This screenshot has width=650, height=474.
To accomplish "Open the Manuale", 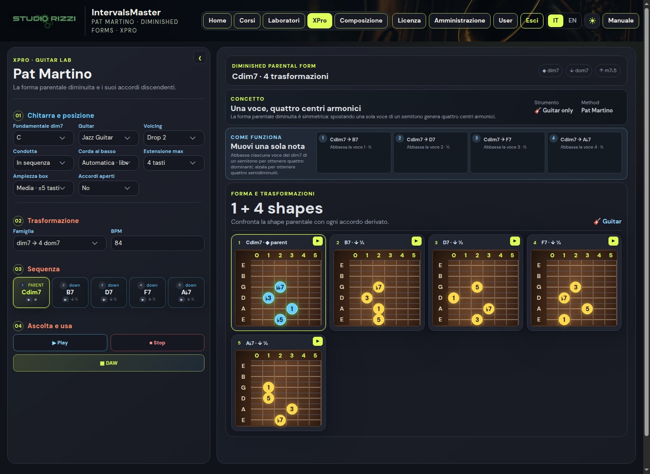I will [621, 21].
